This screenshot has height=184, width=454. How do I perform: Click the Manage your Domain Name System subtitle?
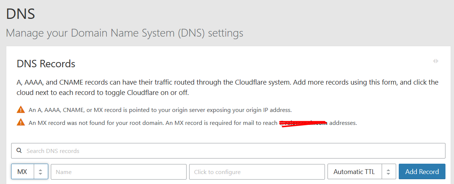[x=125, y=33]
